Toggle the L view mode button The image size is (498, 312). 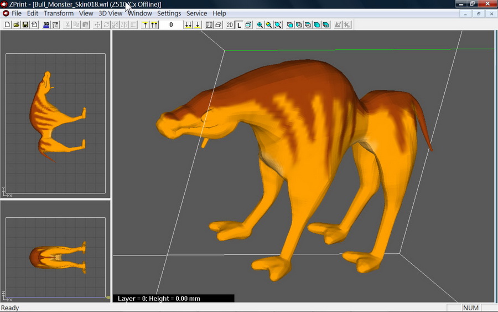(x=239, y=25)
